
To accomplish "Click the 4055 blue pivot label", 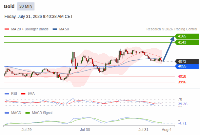I will click(x=187, y=66).
